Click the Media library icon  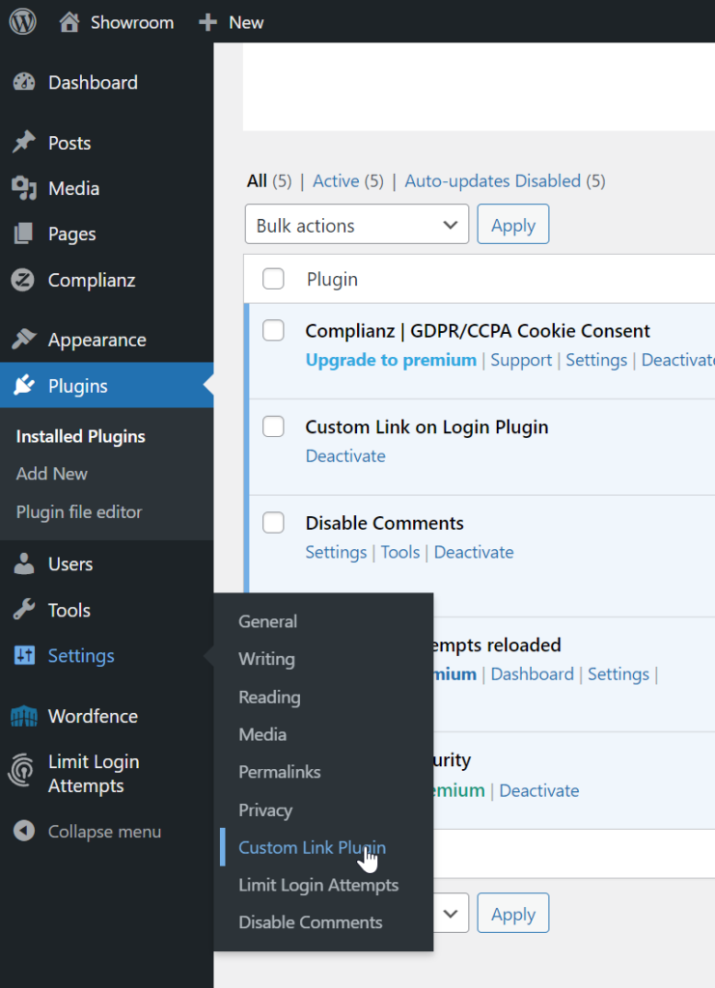pyautogui.click(x=24, y=188)
